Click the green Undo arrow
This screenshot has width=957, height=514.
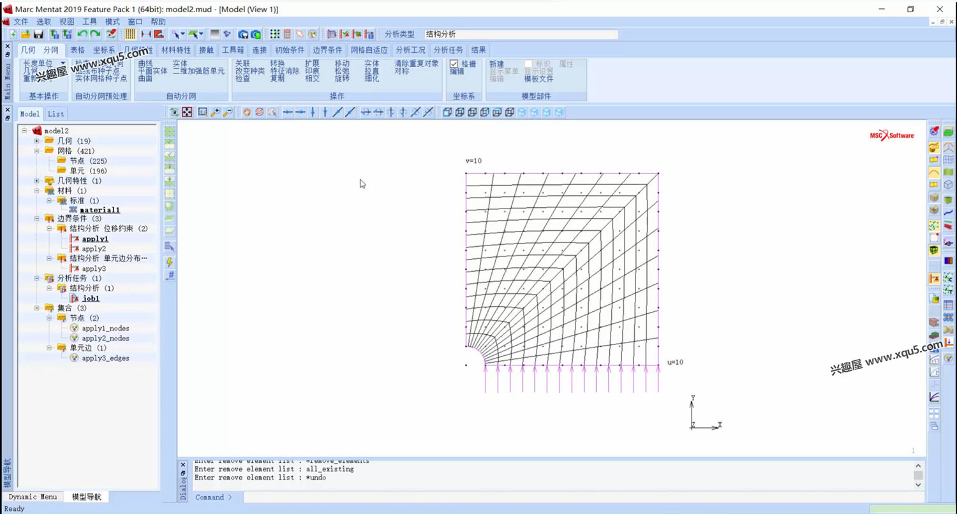pyautogui.click(x=83, y=34)
